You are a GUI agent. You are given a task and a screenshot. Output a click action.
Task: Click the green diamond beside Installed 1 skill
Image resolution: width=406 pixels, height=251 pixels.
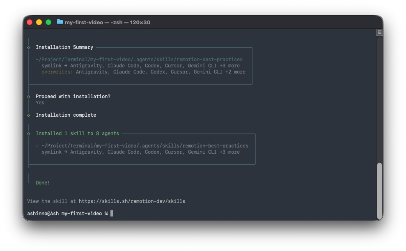[x=29, y=134]
